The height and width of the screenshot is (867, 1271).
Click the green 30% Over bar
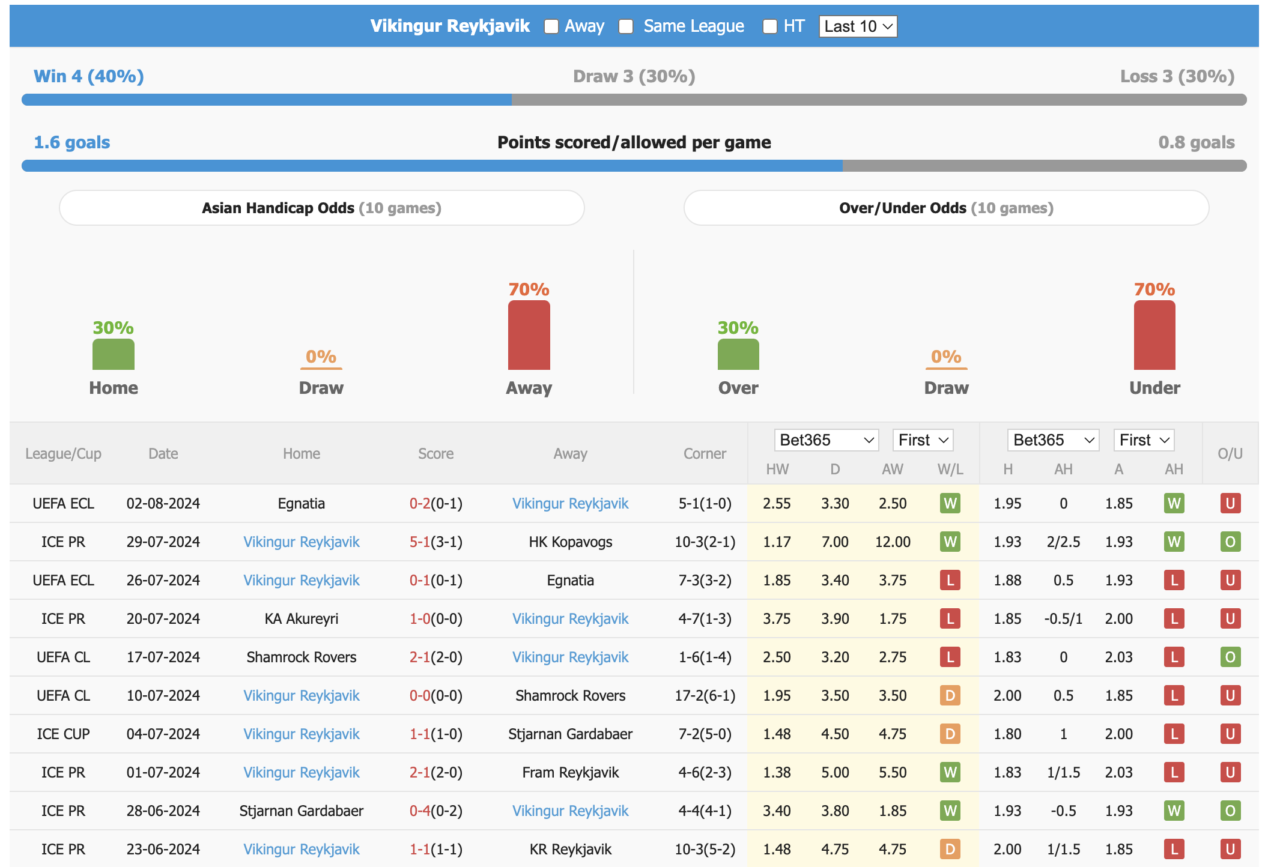[738, 354]
